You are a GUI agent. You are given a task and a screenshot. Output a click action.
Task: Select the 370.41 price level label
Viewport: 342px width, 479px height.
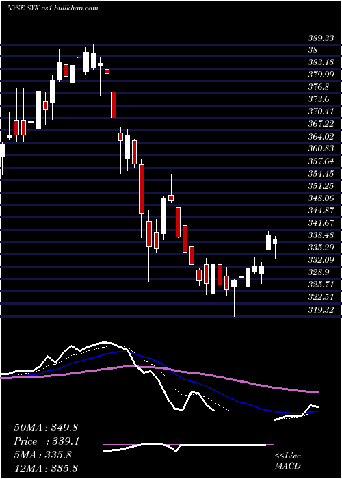(321, 111)
